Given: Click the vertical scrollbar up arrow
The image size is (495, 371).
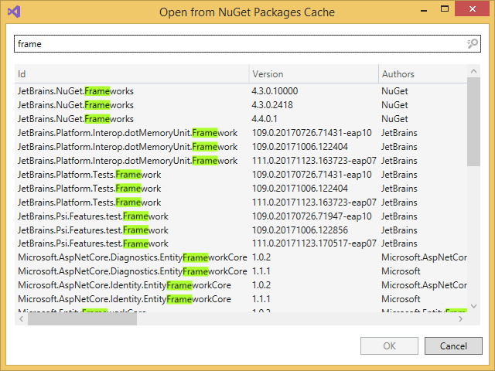Looking at the screenshot, I should click(473, 72).
